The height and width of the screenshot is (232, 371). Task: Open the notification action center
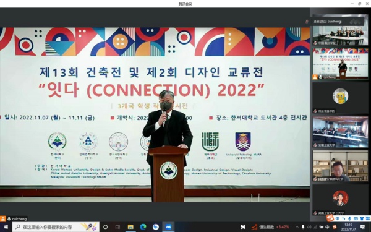click(x=362, y=227)
